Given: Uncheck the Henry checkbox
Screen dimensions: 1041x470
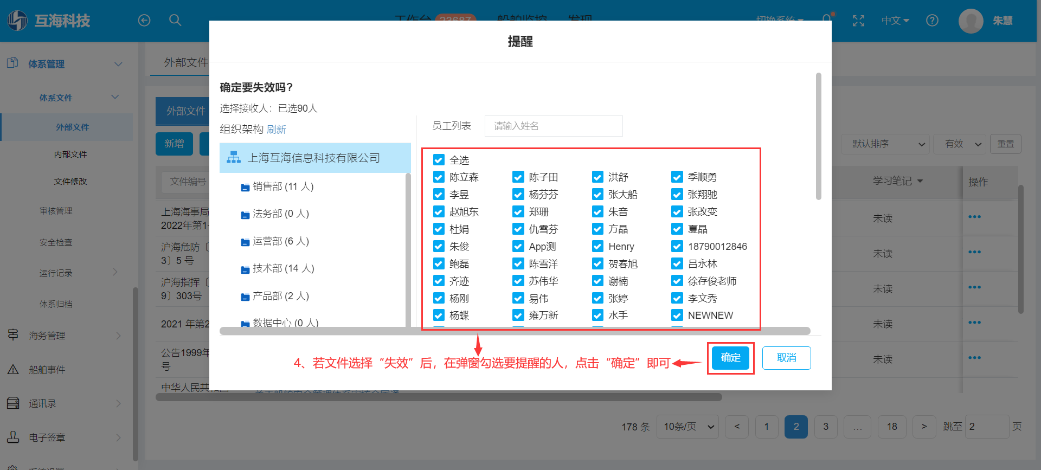Looking at the screenshot, I should point(597,247).
